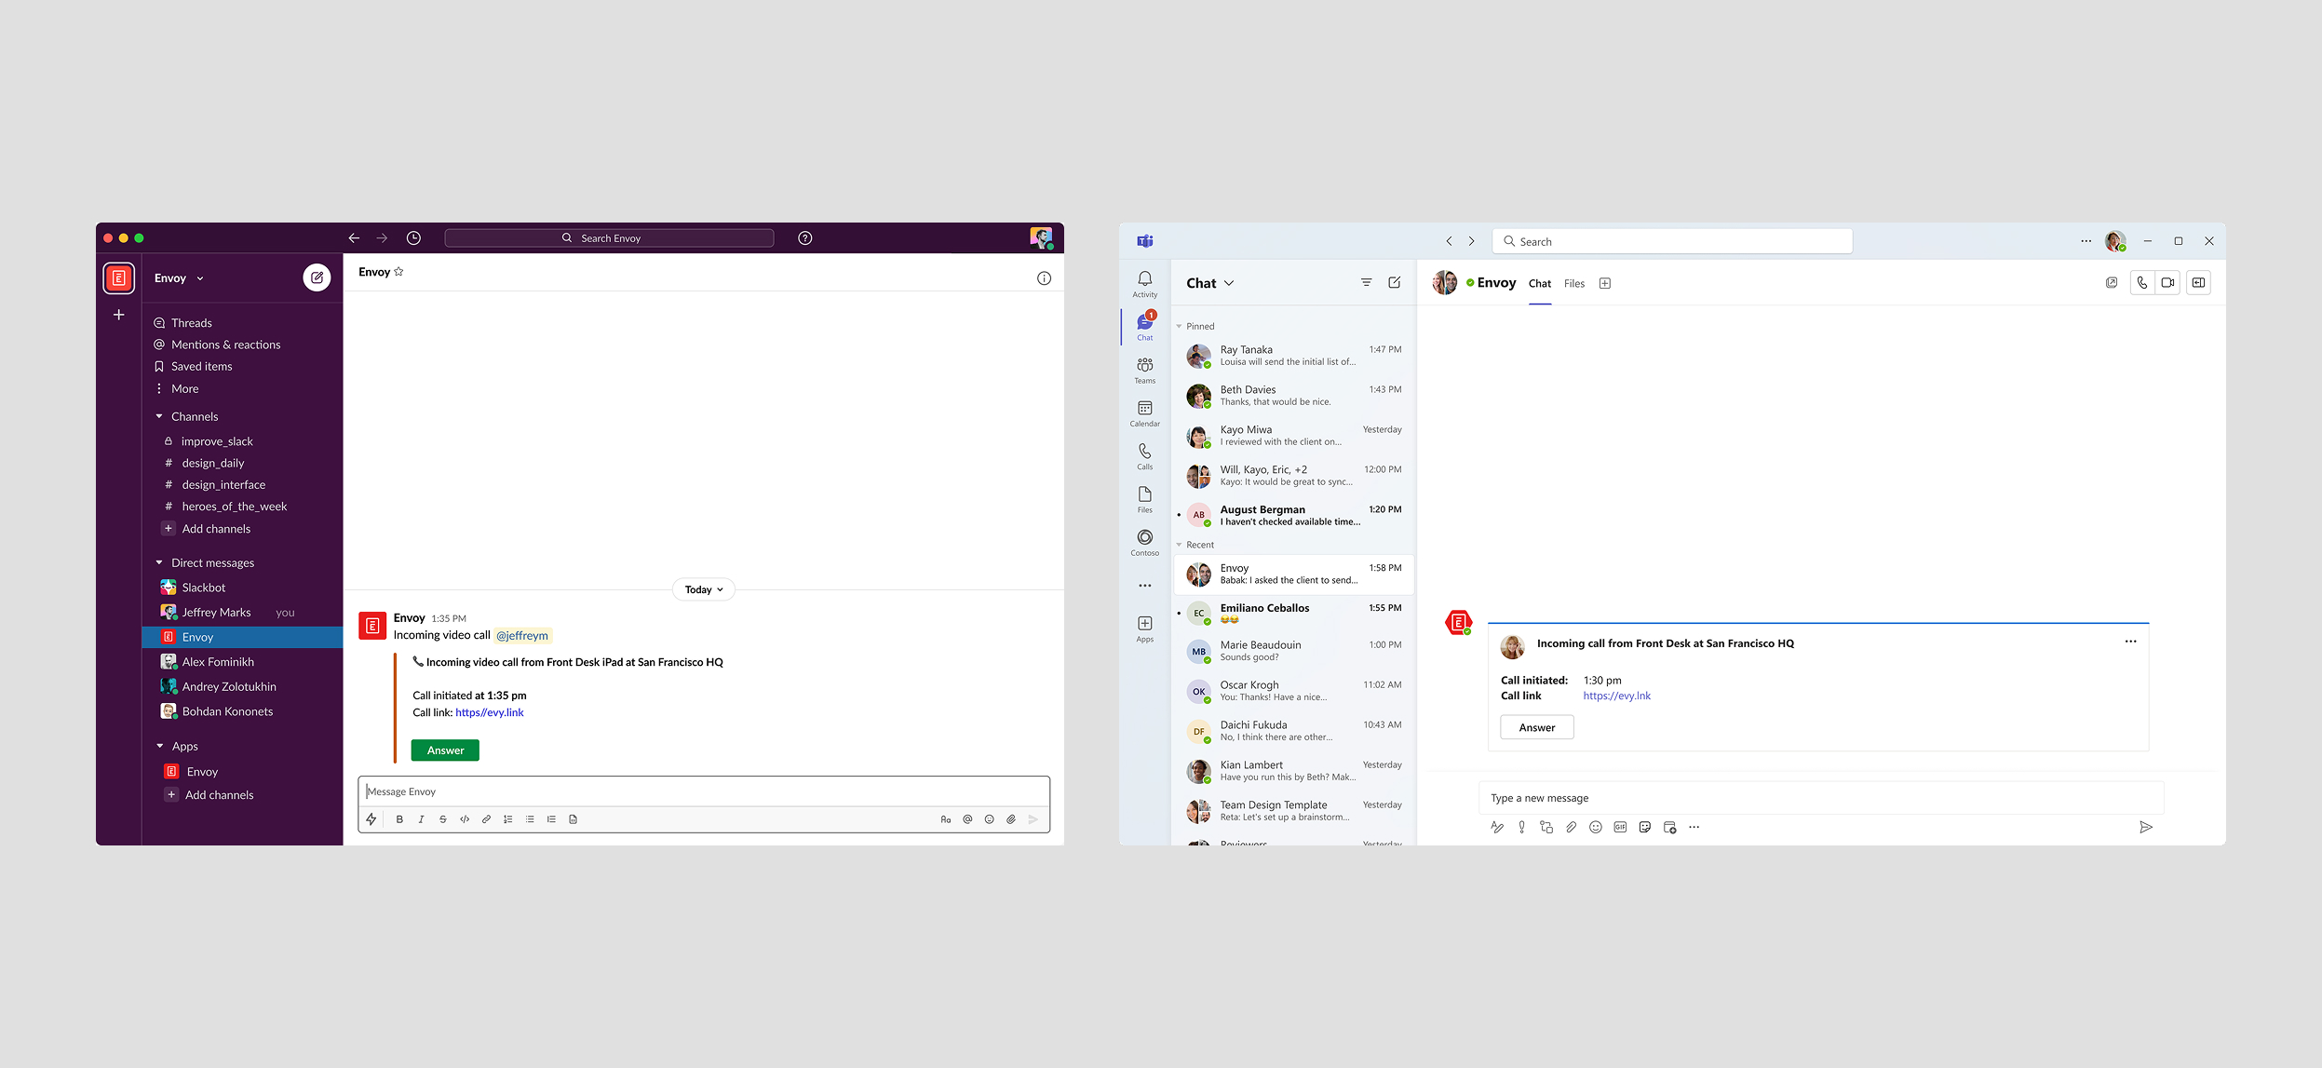This screenshot has width=2322, height=1068.
Task: Start a video call in Teams
Action: coord(2167,283)
